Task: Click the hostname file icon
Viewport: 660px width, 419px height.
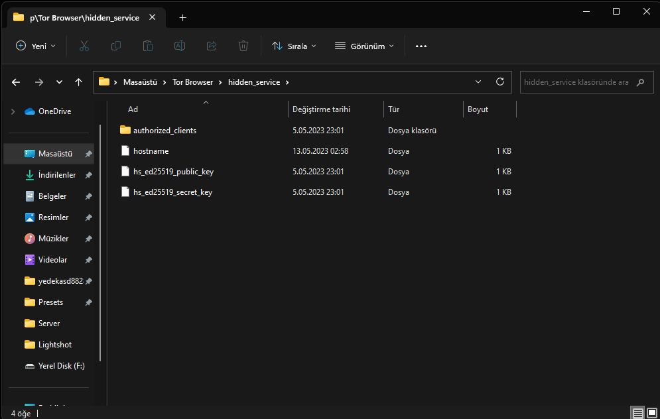Action: 125,150
